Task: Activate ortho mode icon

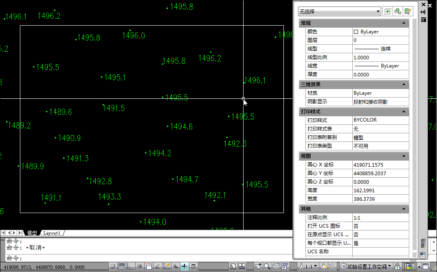Action: tap(131, 267)
